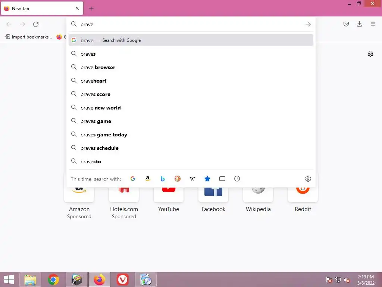
Task: Open the Downloads toolbar icon
Action: (359, 24)
